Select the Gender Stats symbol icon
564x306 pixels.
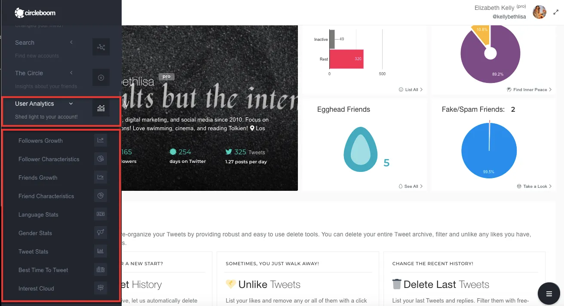101,232
